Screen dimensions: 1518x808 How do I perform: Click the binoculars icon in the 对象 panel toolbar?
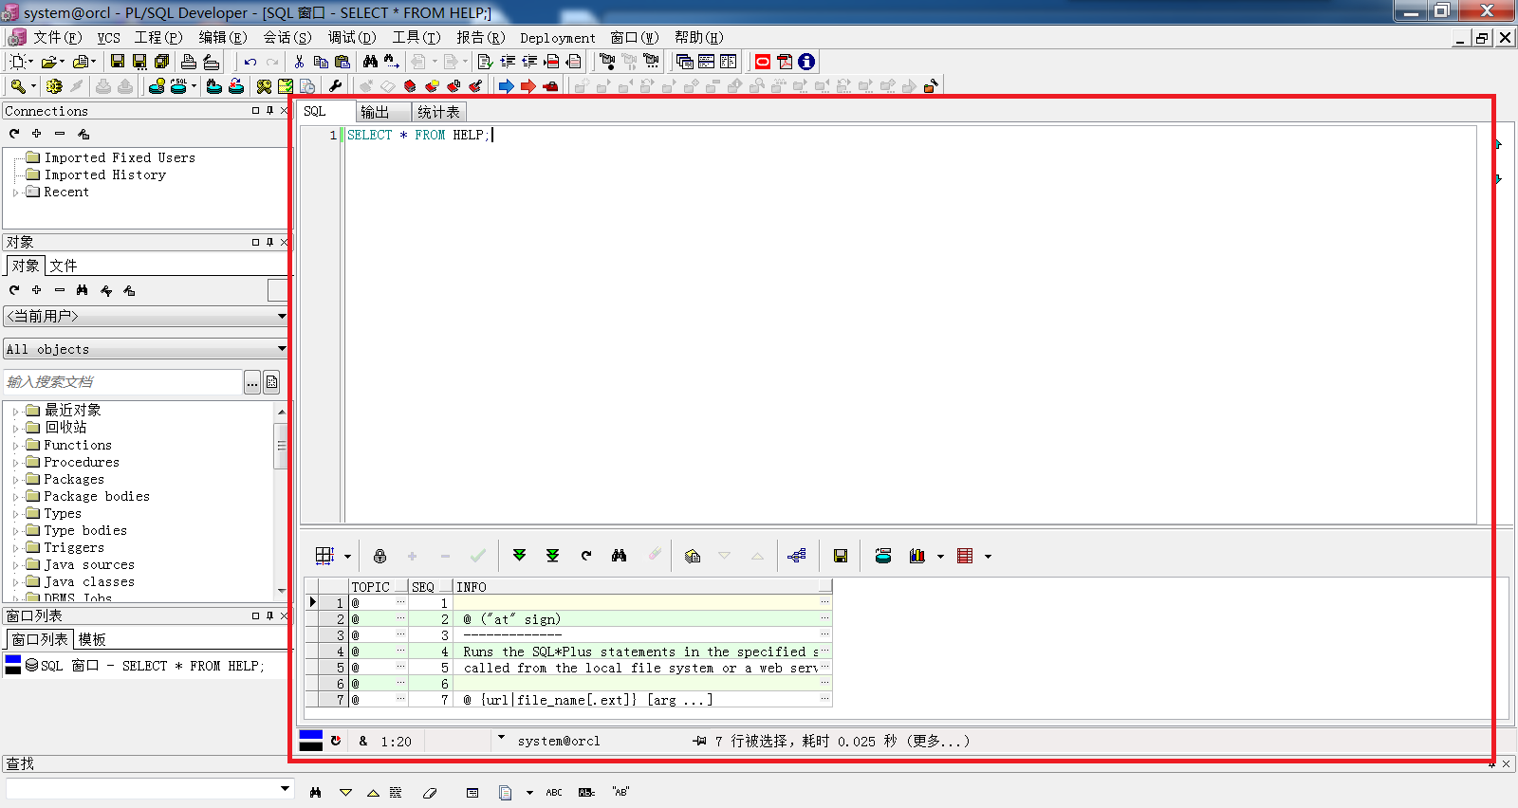pos(83,290)
